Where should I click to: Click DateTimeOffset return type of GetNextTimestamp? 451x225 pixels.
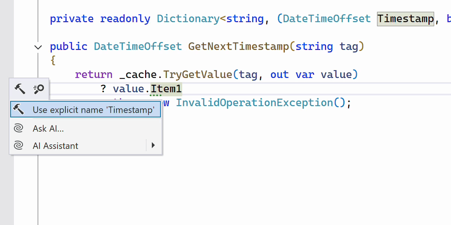click(138, 46)
